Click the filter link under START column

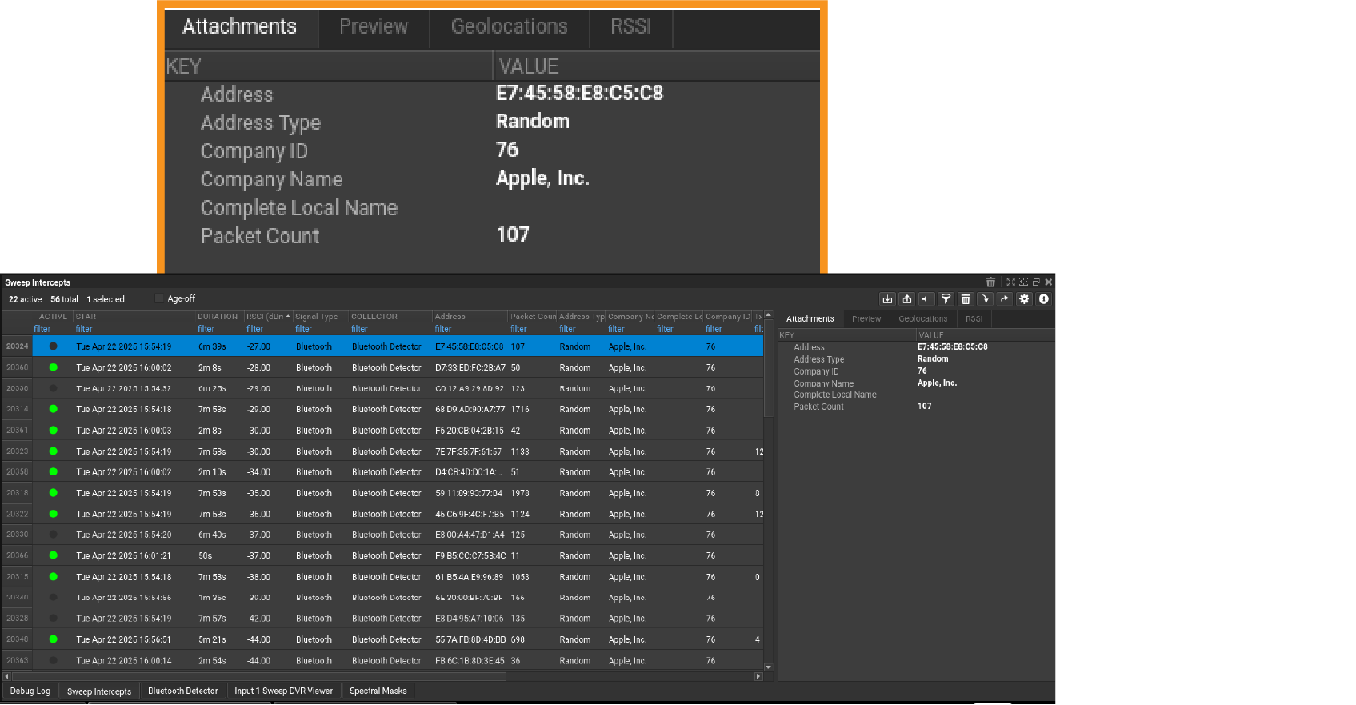[84, 329]
